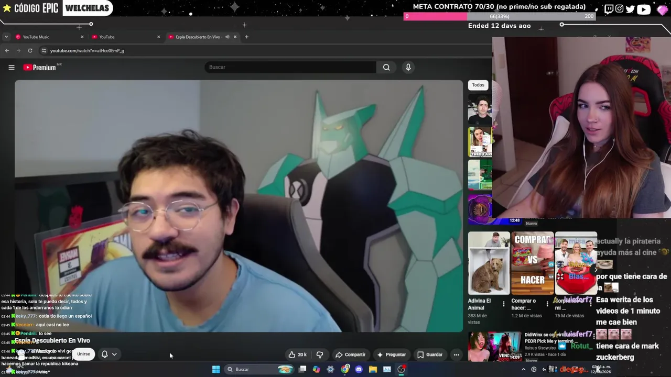Expand the browser tab list dropdown

[x=6, y=37]
